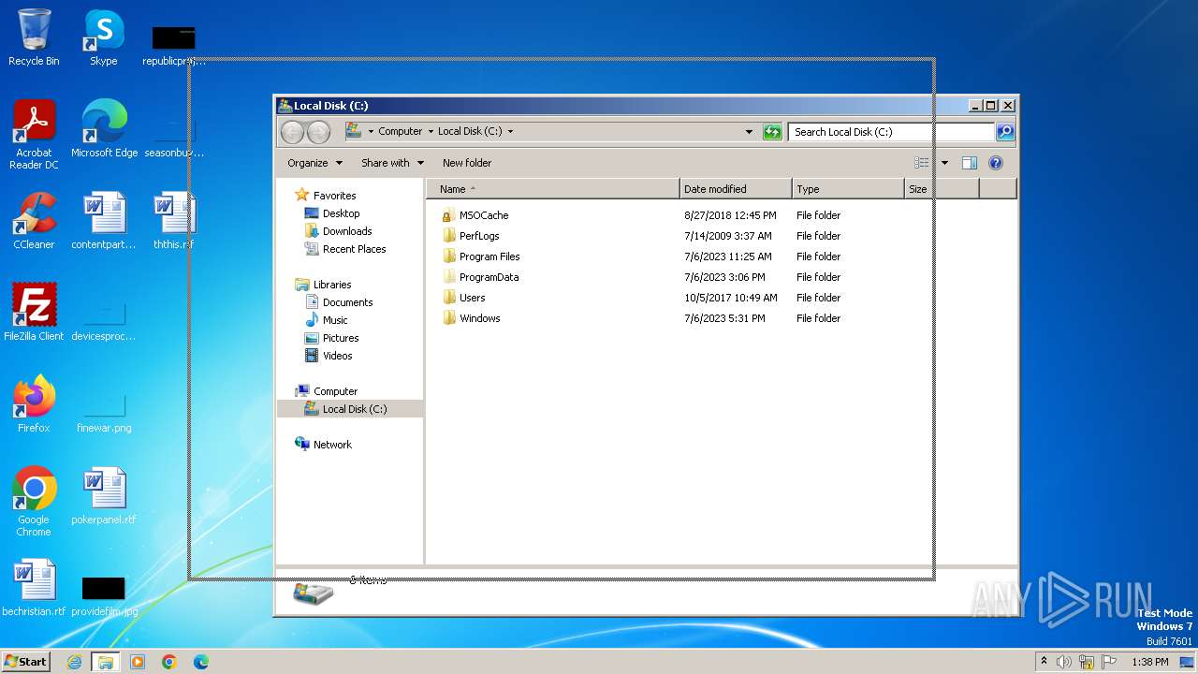Screen dimensions: 1198x674
Task: Select the Recycle Bin desktop icon
Action: pyautogui.click(x=34, y=37)
